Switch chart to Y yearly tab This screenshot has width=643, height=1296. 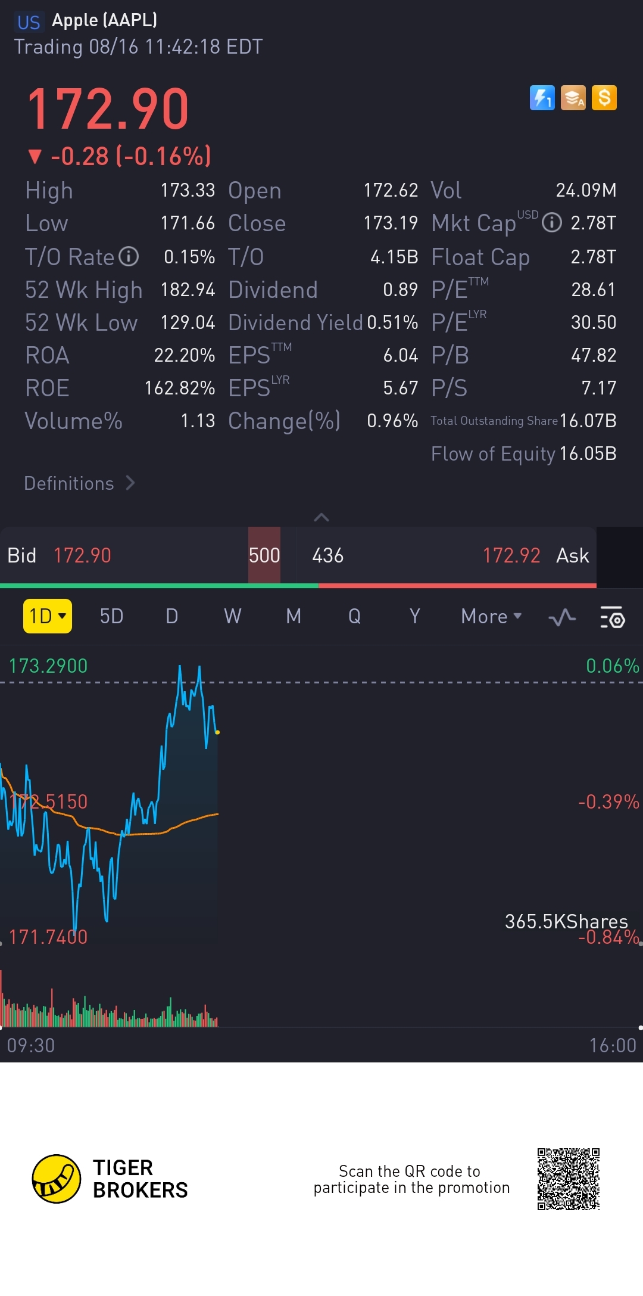pyautogui.click(x=415, y=616)
